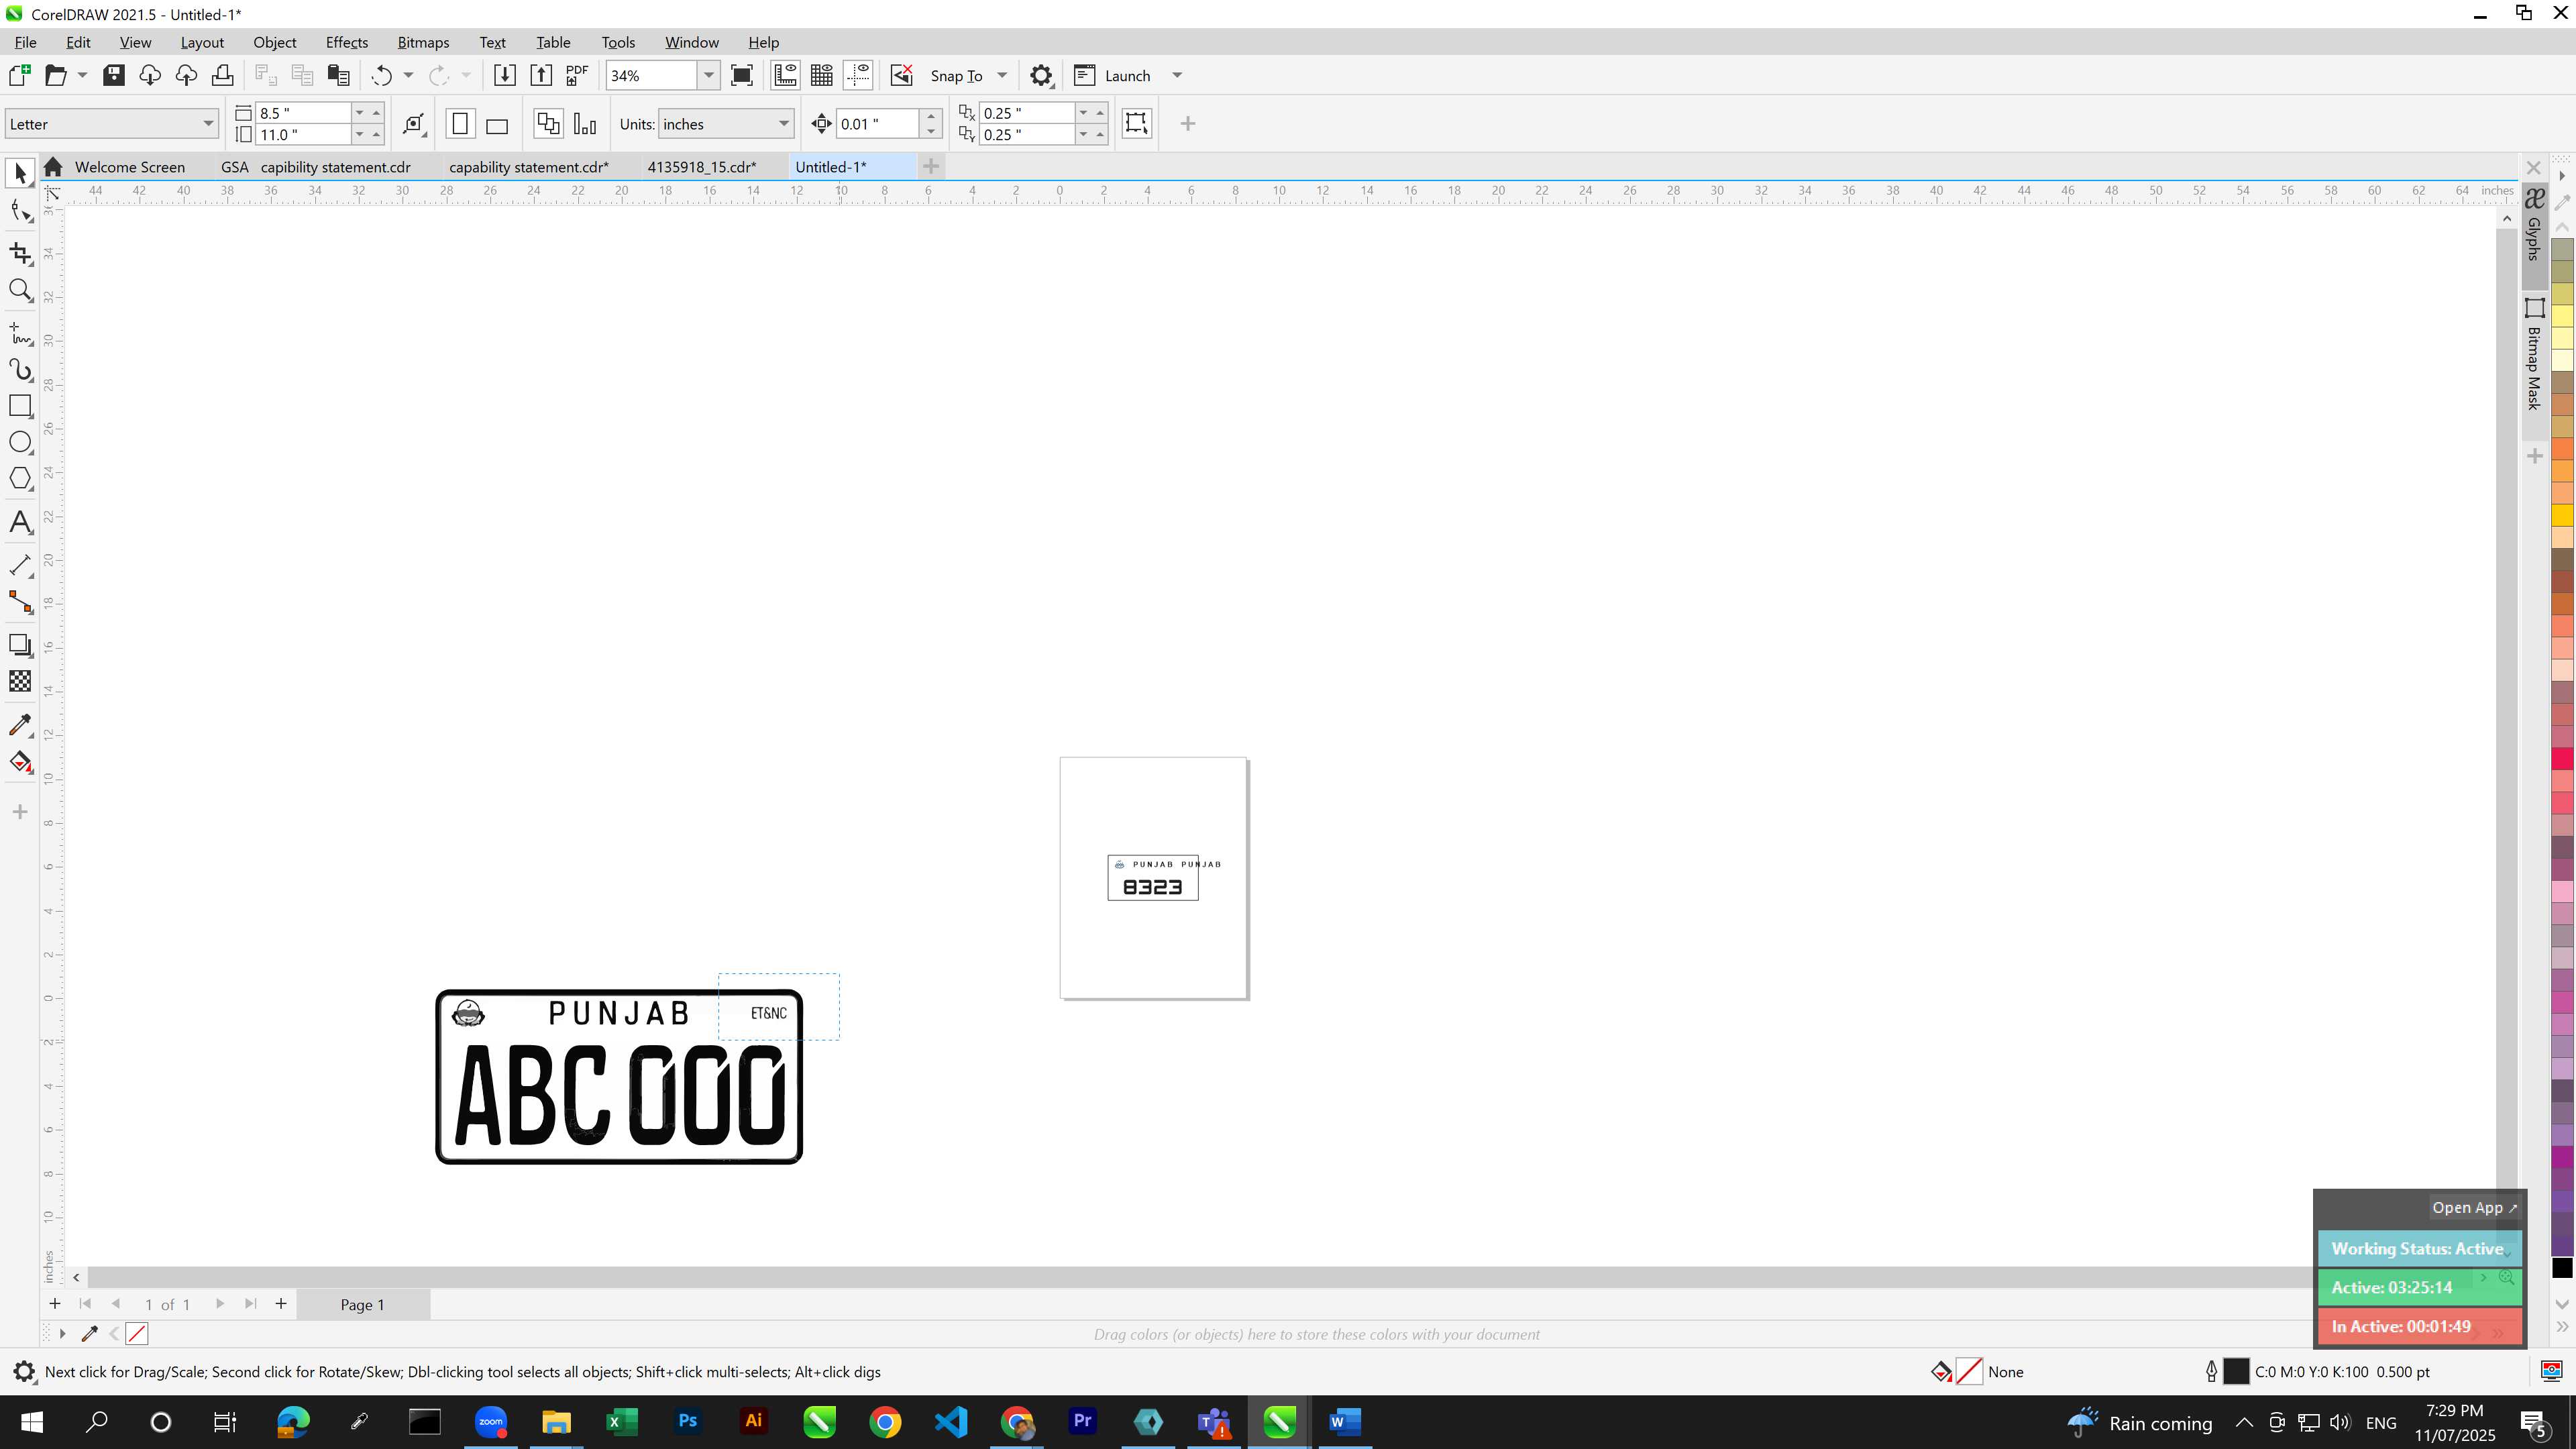Image resolution: width=2576 pixels, height=1449 pixels.
Task: Open the zoom level dropdown
Action: (x=708, y=75)
